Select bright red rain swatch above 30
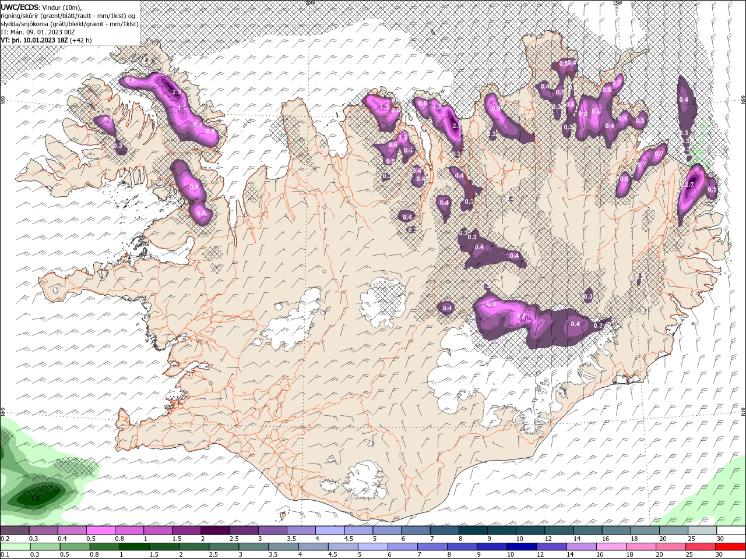This screenshot has width=746, height=559. pos(730,547)
